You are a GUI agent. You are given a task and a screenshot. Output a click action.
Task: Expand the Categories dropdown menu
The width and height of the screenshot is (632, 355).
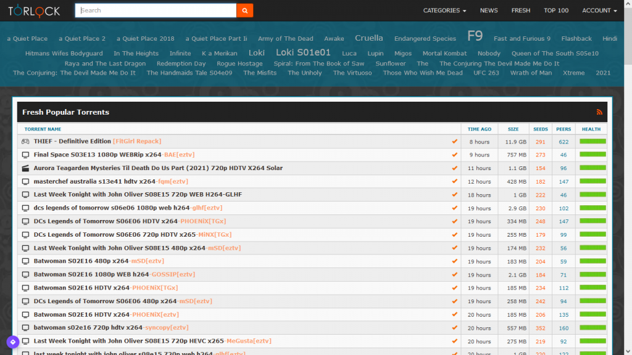pyautogui.click(x=444, y=10)
